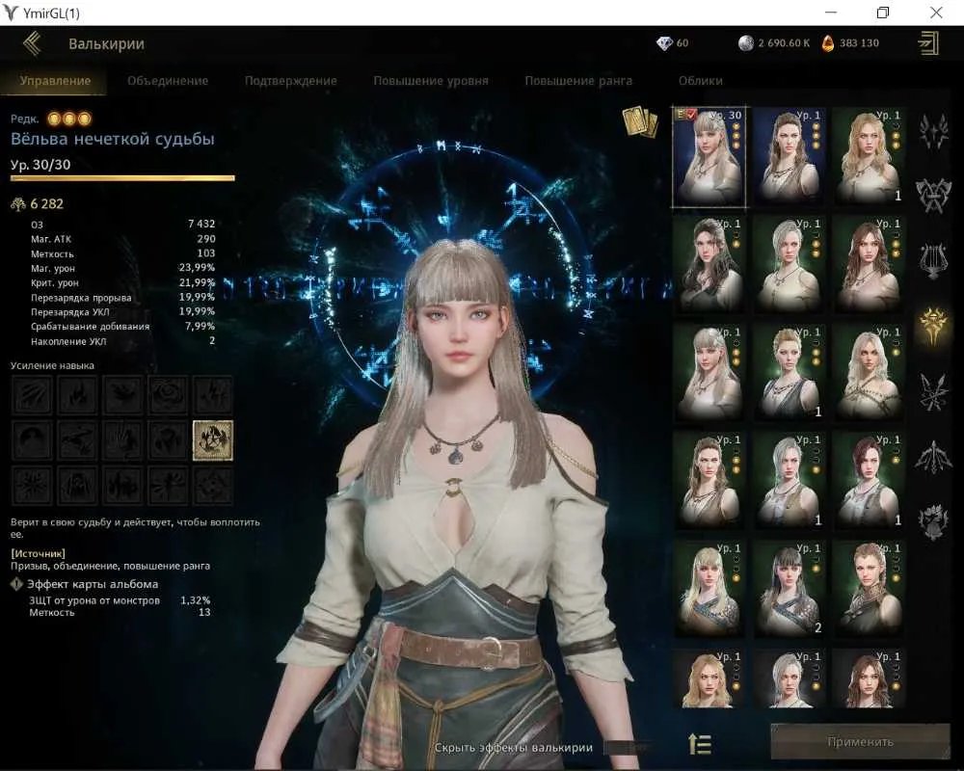
Task: Click the Срабатывание добивания stat row
Action: [123, 327]
